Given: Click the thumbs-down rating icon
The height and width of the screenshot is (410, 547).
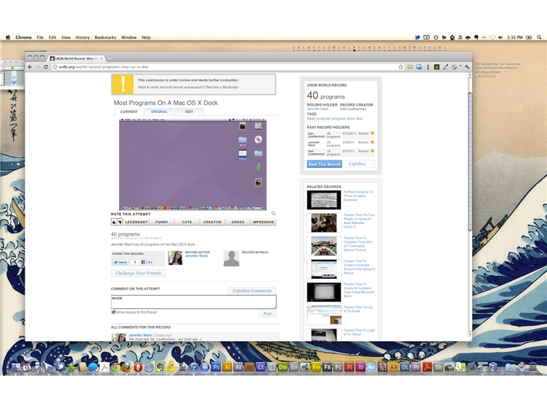Looking at the screenshot, I should (x=120, y=221).
